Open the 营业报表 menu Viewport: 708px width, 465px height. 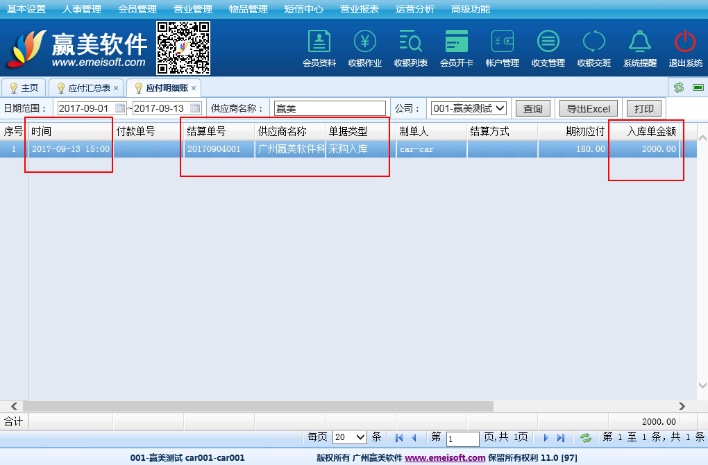pyautogui.click(x=359, y=9)
